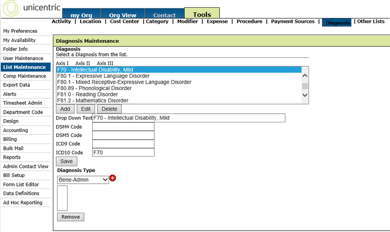This screenshot has height=232, width=390.
Task: Open the Expense submenu
Action: click(217, 21)
